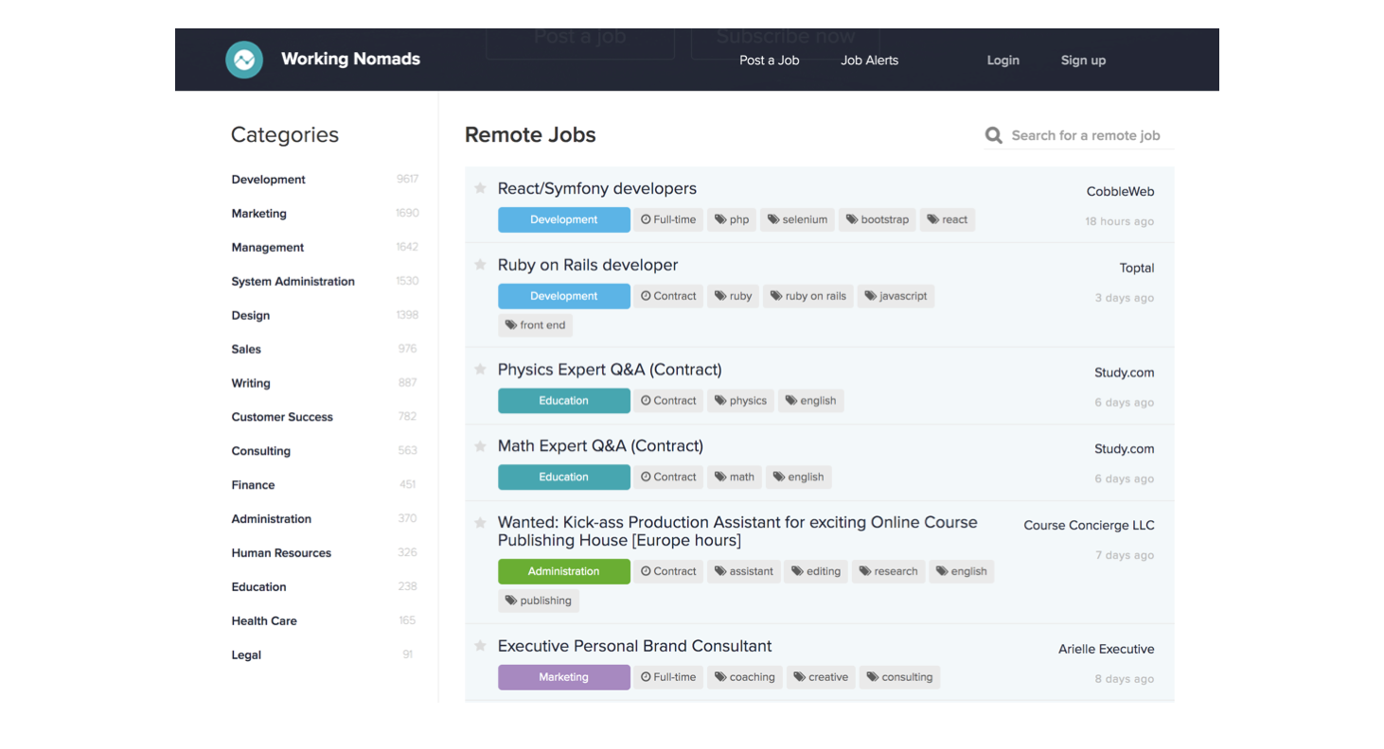Click the ruby on rails tag
This screenshot has width=1384, height=749.
click(808, 296)
